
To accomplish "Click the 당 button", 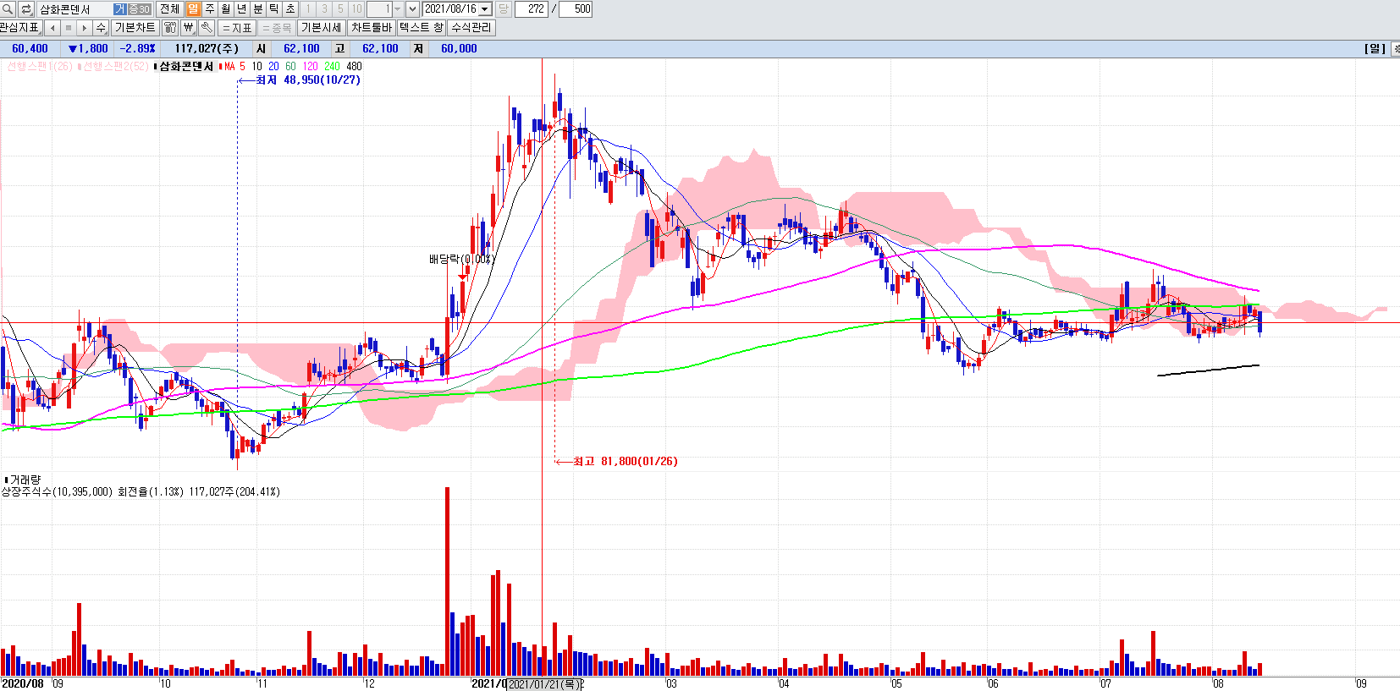I will click(504, 9).
